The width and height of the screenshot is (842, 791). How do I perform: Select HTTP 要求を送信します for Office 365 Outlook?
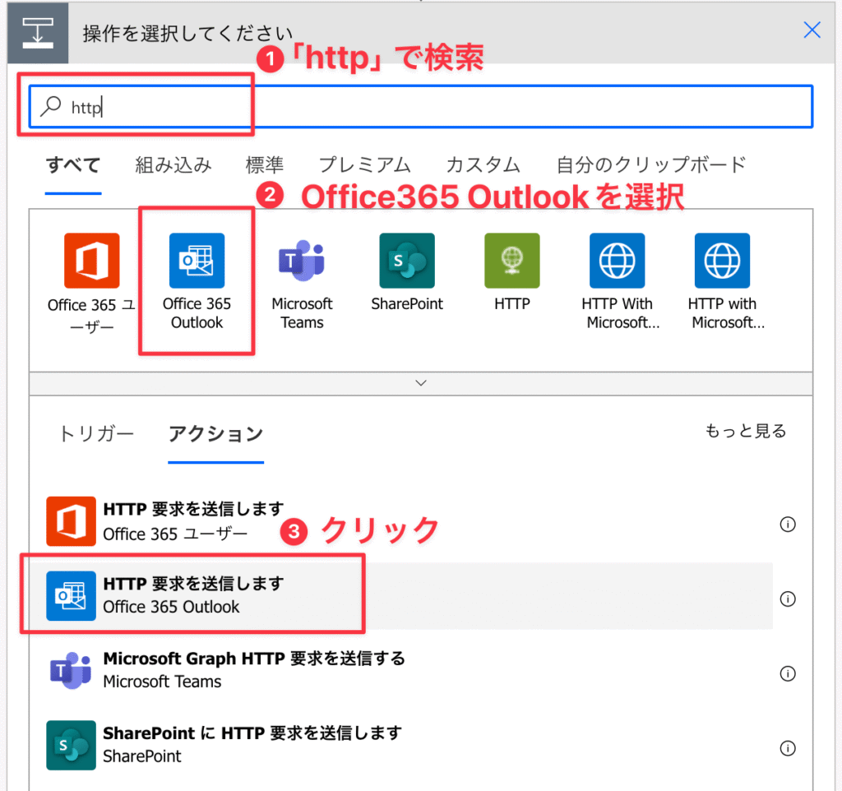coord(401,596)
